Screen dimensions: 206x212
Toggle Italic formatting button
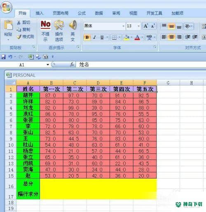pyautogui.click(x=94, y=37)
